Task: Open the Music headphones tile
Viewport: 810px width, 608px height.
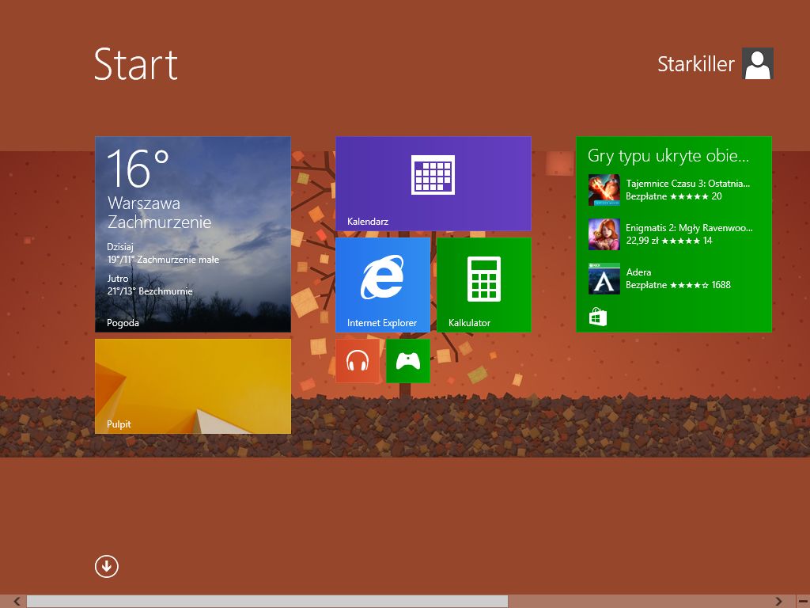Action: [358, 361]
